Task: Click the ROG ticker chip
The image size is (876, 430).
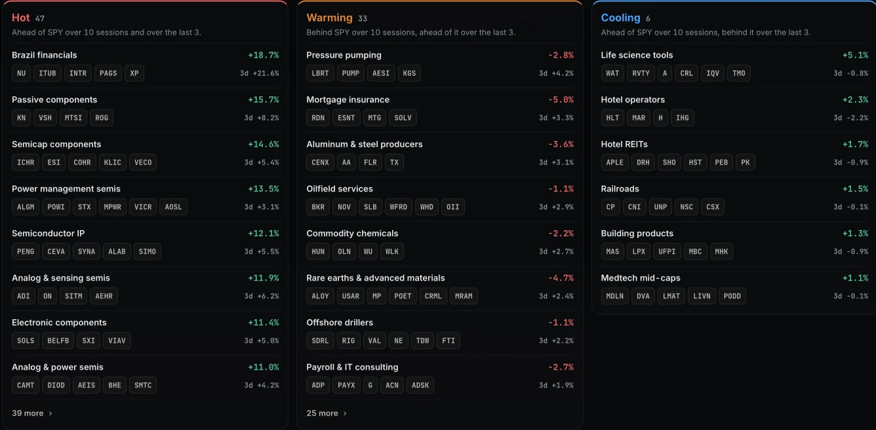Action: [x=102, y=118]
